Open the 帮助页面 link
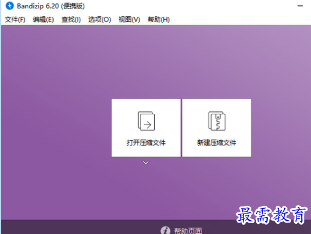This screenshot has width=311, height=234. [188, 231]
